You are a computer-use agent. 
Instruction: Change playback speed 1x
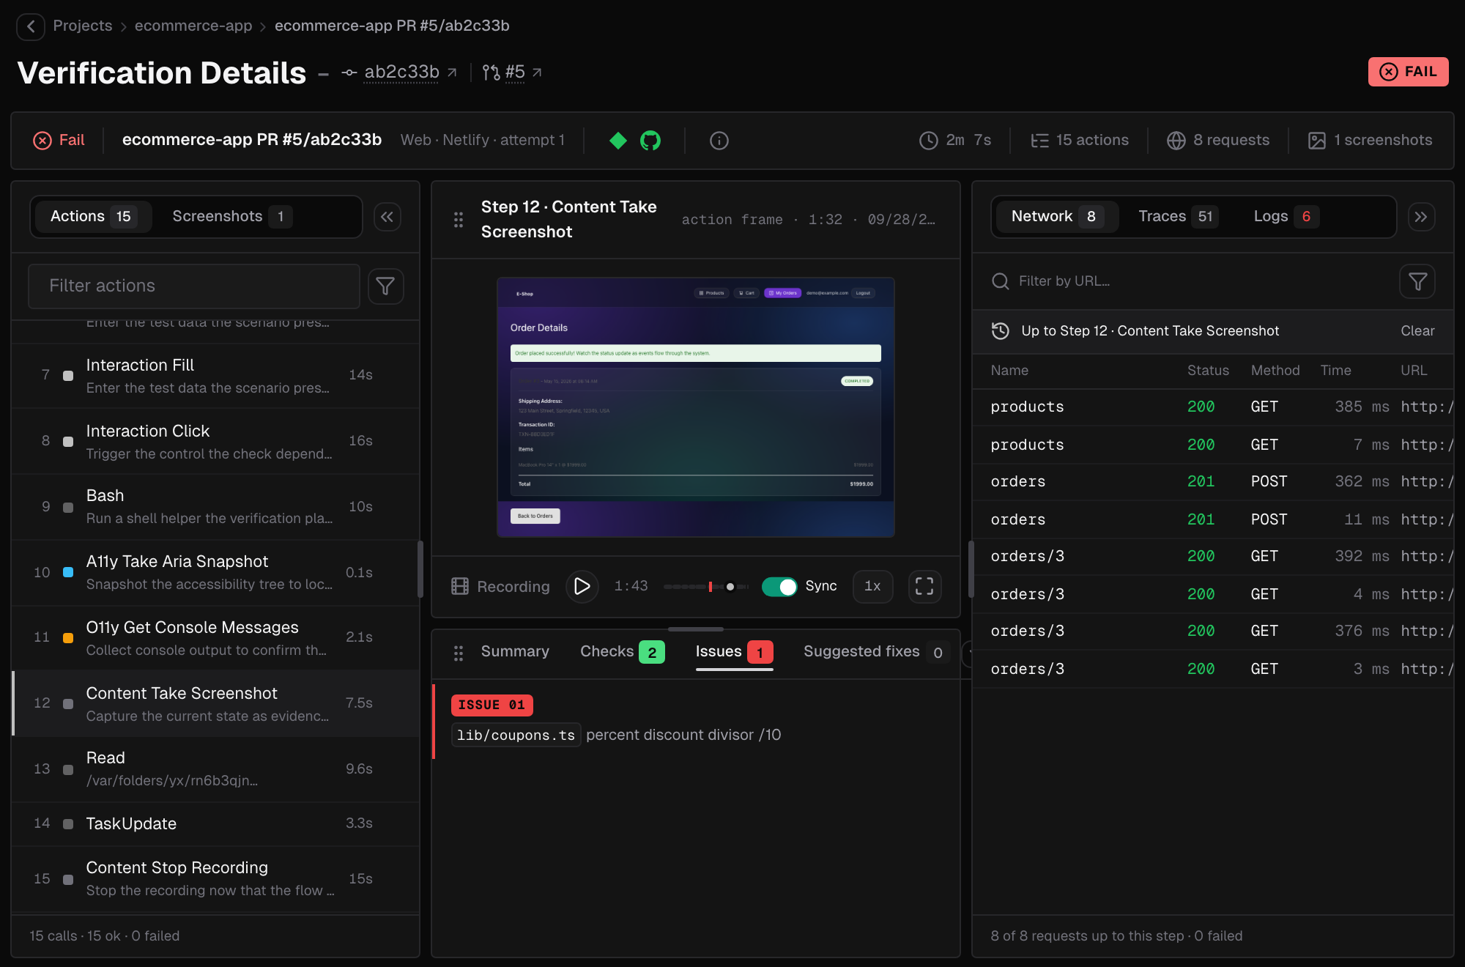pyautogui.click(x=872, y=586)
